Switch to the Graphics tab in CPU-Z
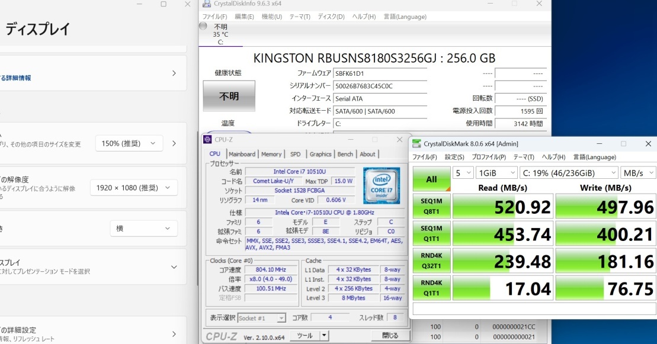Screen dimensions: 657x344 [321, 154]
